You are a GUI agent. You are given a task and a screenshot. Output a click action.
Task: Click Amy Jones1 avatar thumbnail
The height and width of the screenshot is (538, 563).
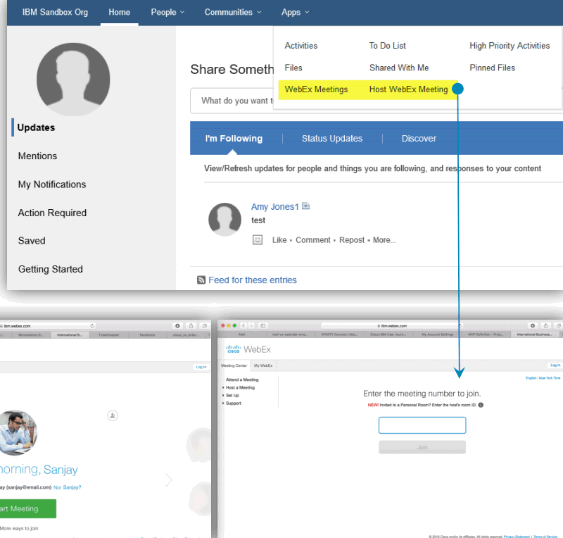coord(224,220)
